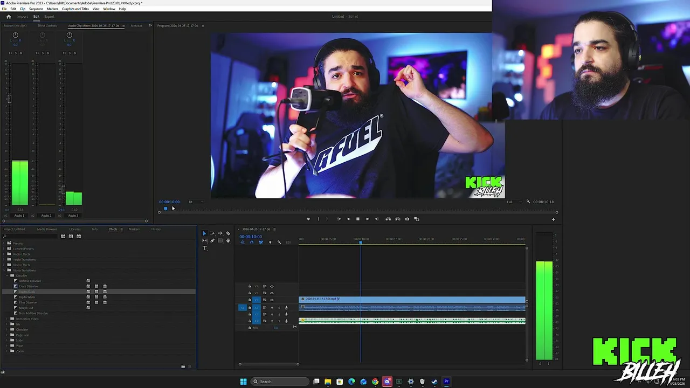Open the panel overflow chevron near Metadata
The height and width of the screenshot is (388, 690).
[x=150, y=25]
